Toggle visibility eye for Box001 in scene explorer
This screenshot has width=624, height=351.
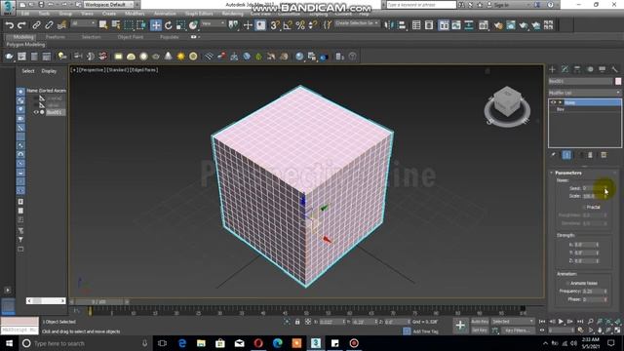point(36,112)
